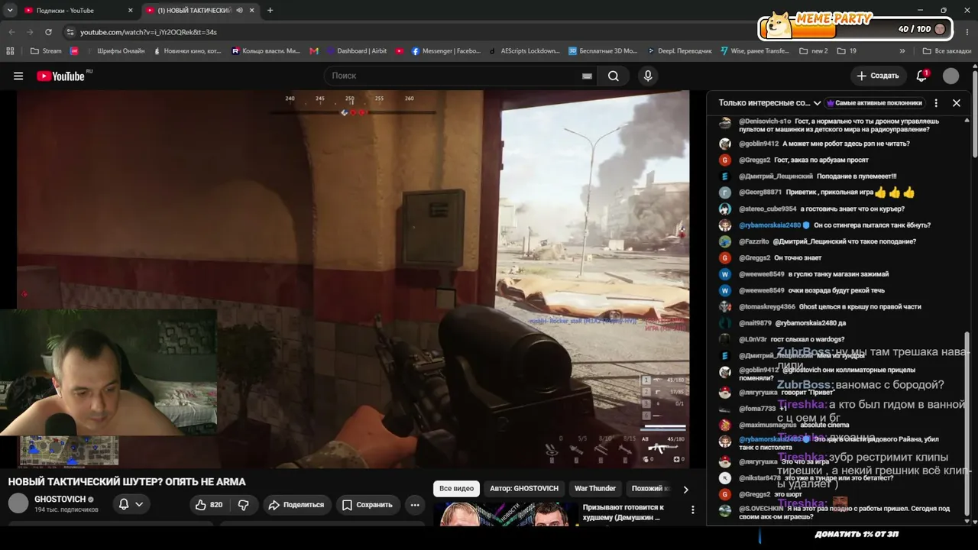Open the Бесплатные 3D Mo... bookmark
Screen dimensions: 978x550
coord(603,51)
